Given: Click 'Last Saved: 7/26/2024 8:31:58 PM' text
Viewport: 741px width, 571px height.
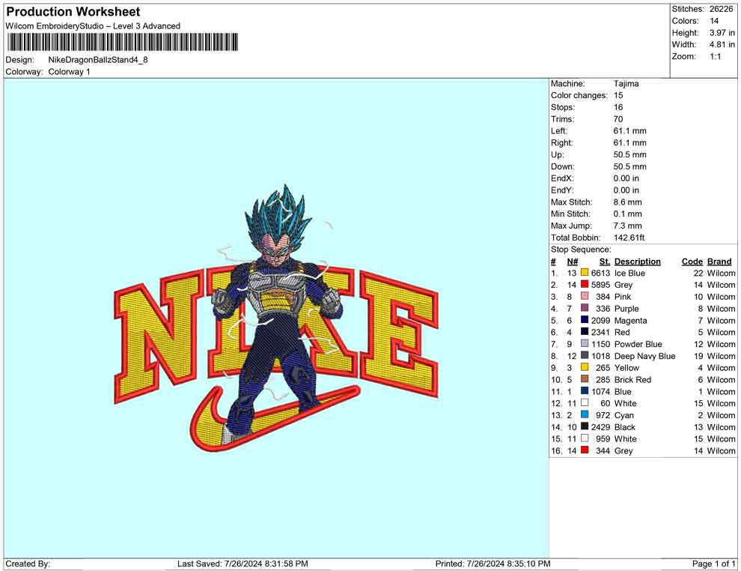Looking at the screenshot, I should point(243,564).
